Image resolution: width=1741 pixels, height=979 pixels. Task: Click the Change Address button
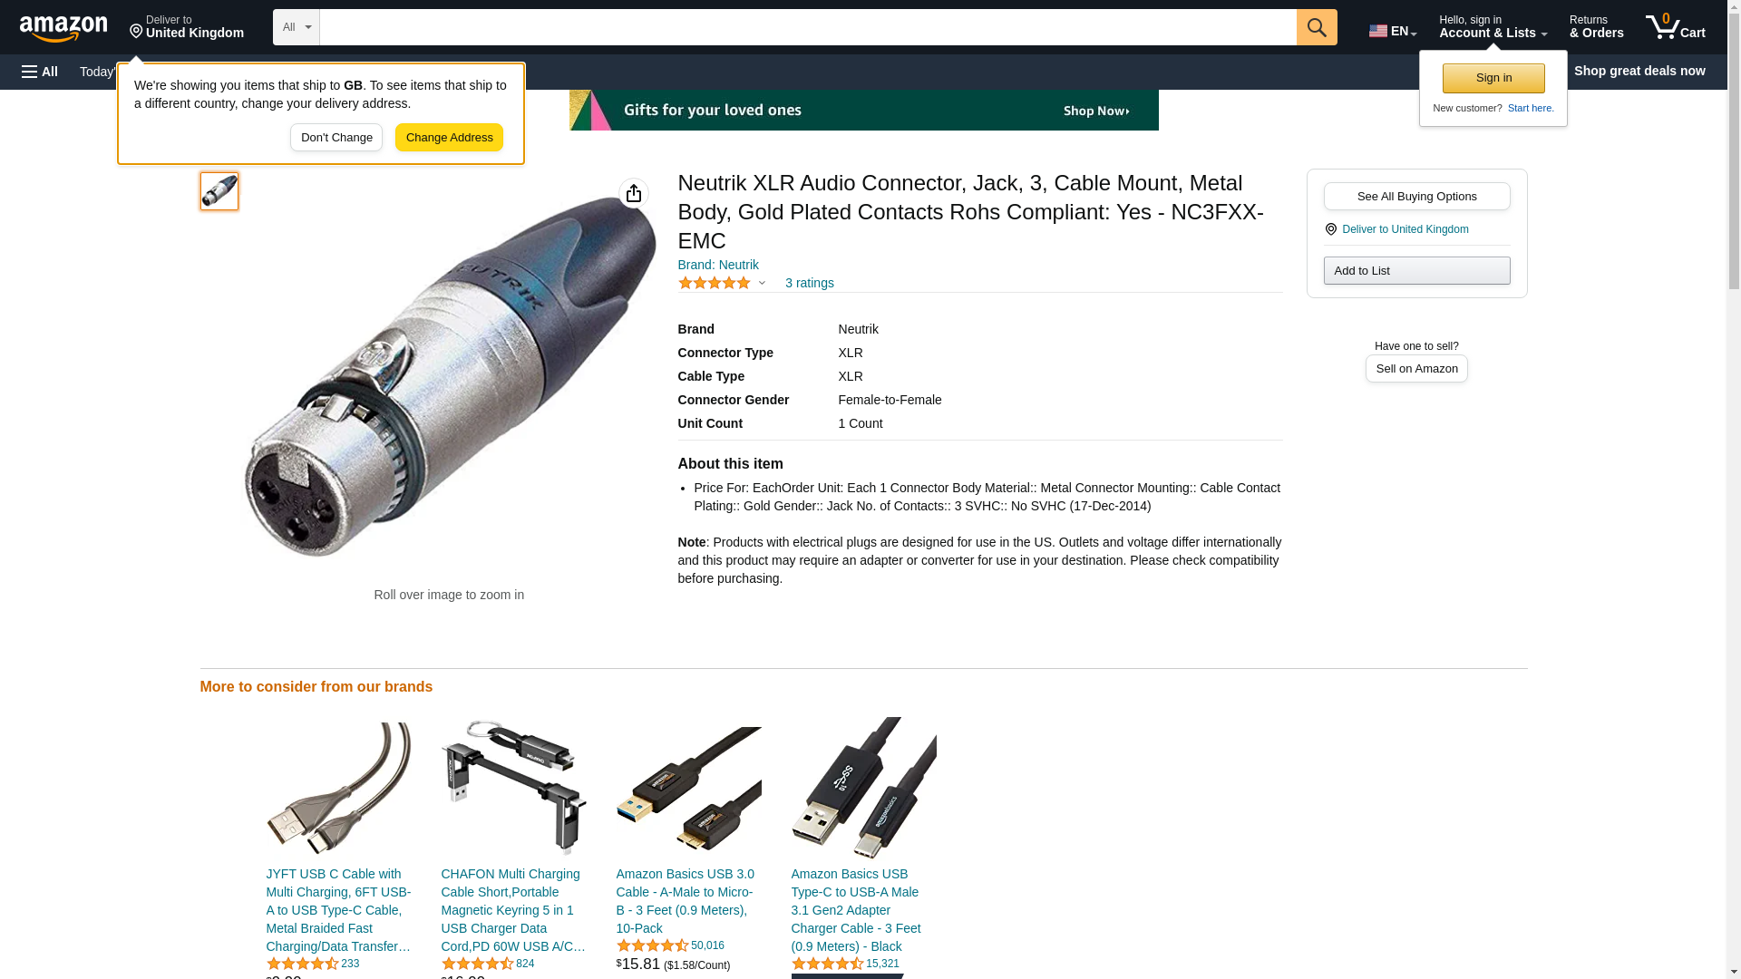pos(449,138)
